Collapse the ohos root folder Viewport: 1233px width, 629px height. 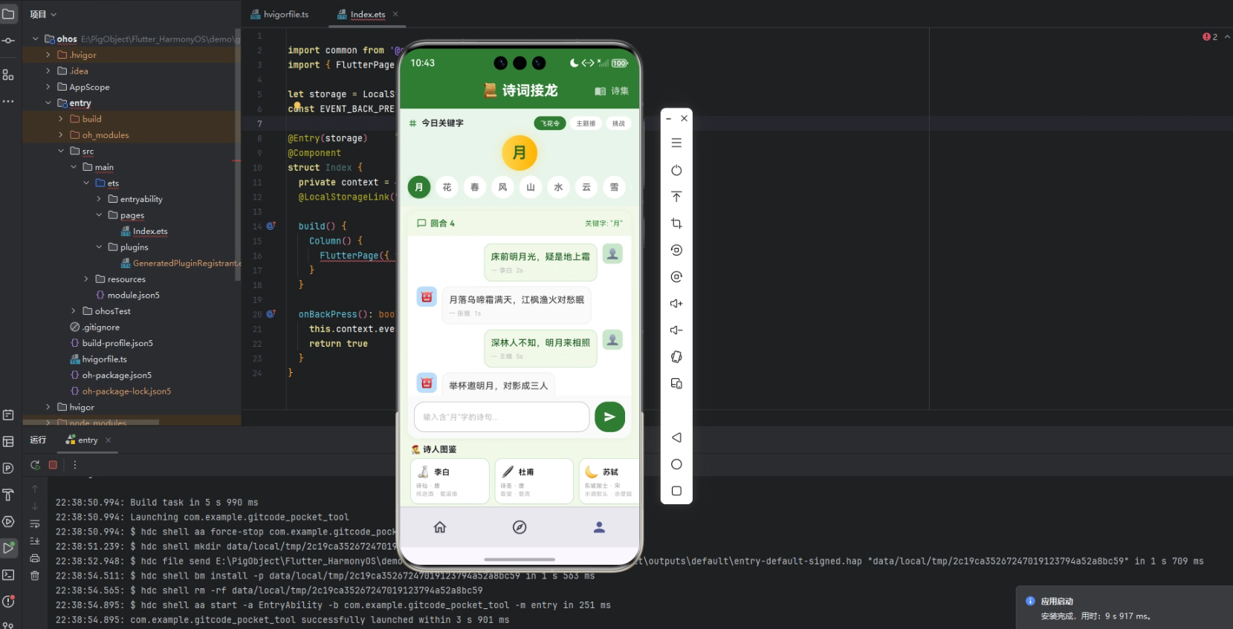click(35, 39)
